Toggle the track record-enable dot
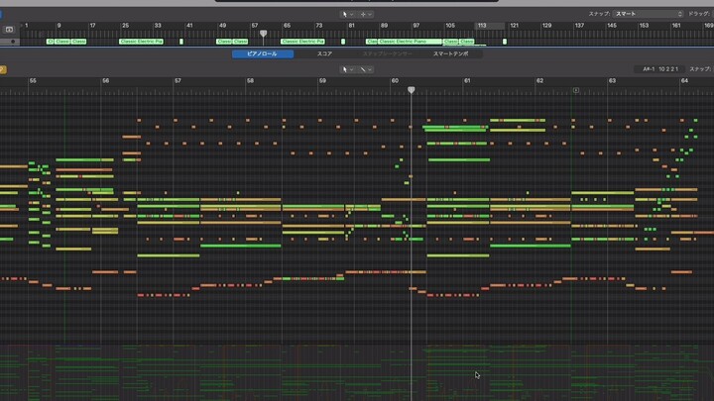 click(13, 42)
